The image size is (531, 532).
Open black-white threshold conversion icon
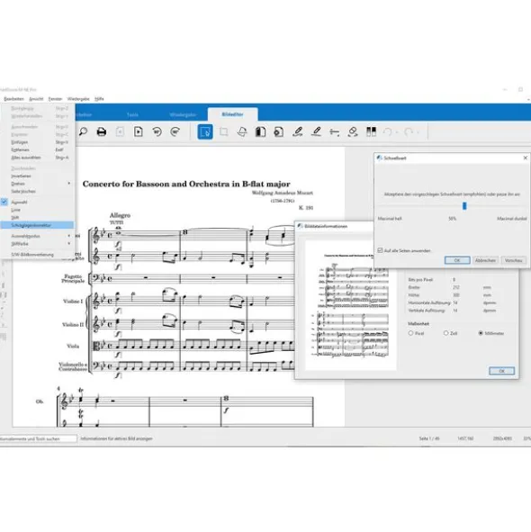[371, 131]
